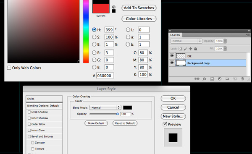Open the fx layer style menu icon
This screenshot has height=154, width=252.
(205, 78)
